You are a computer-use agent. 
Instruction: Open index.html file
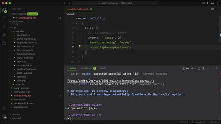click(x=19, y=100)
